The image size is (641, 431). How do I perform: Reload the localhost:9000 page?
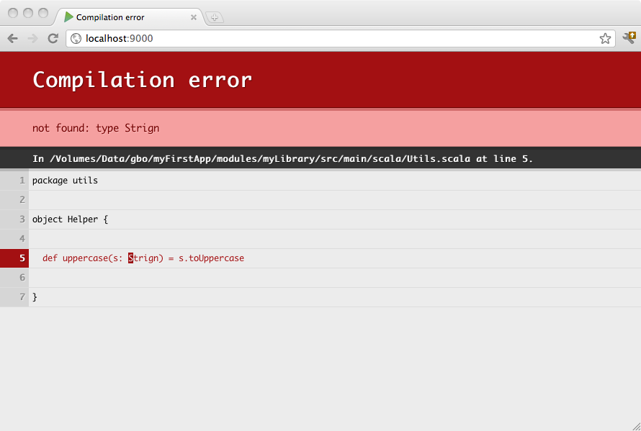coord(53,39)
